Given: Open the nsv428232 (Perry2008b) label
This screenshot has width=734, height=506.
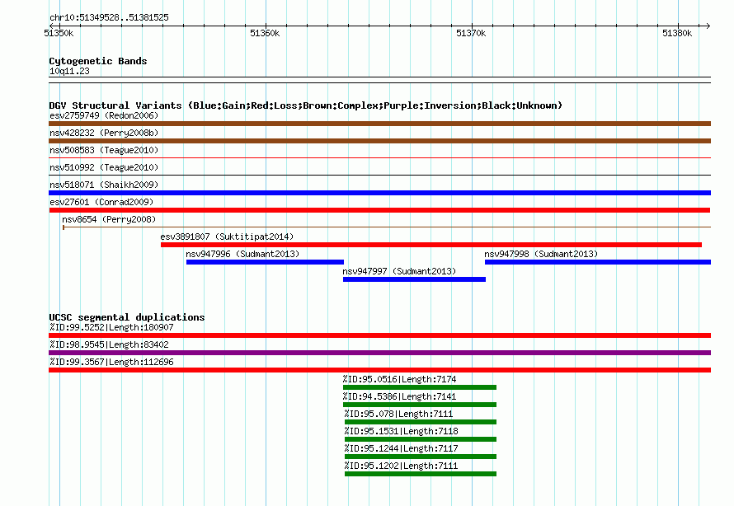Looking at the screenshot, I should [104, 133].
